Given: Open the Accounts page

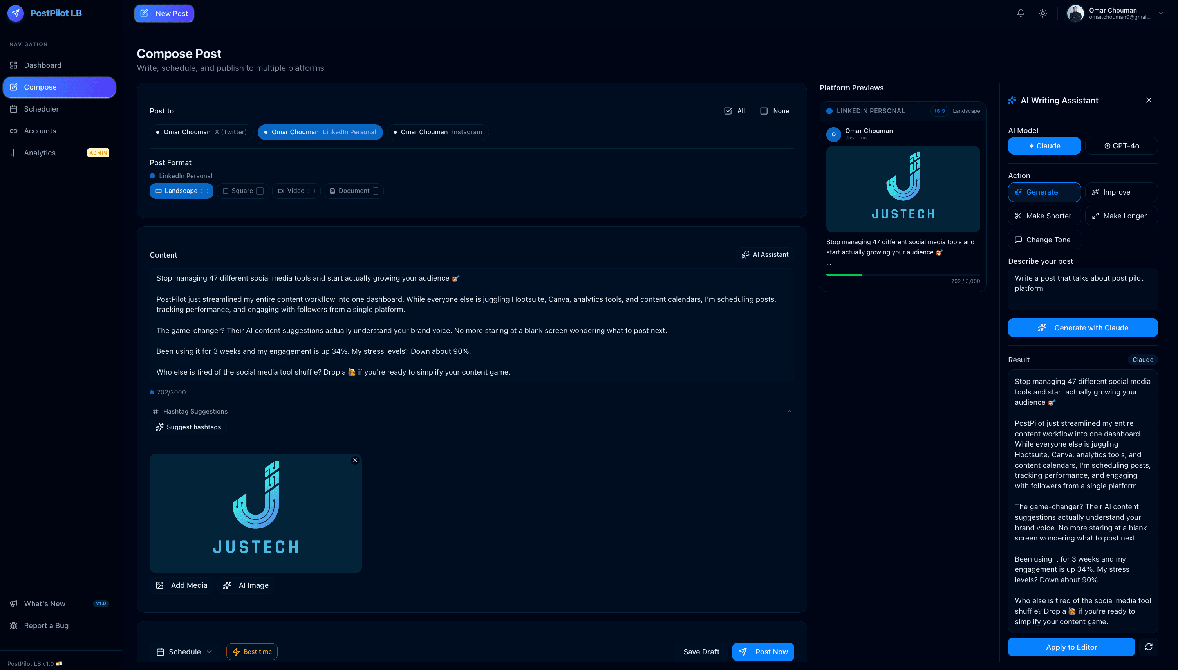Looking at the screenshot, I should [x=60, y=131].
